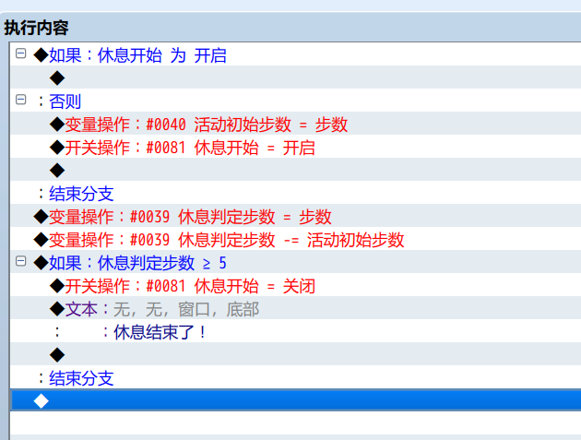Image resolution: width=581 pixels, height=440 pixels.
Task: Click the 执行内容 panel heading
Action: click(x=36, y=28)
